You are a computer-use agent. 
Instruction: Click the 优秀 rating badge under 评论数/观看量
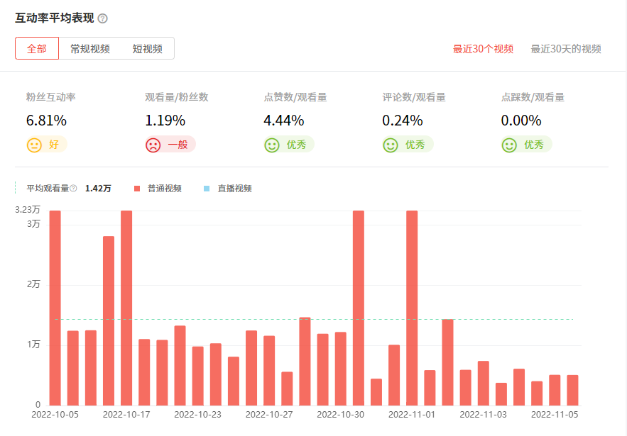click(x=415, y=145)
